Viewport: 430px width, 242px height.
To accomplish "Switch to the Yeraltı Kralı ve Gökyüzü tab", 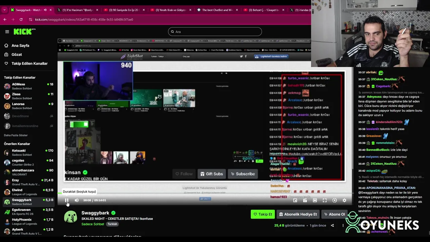I will point(171,10).
